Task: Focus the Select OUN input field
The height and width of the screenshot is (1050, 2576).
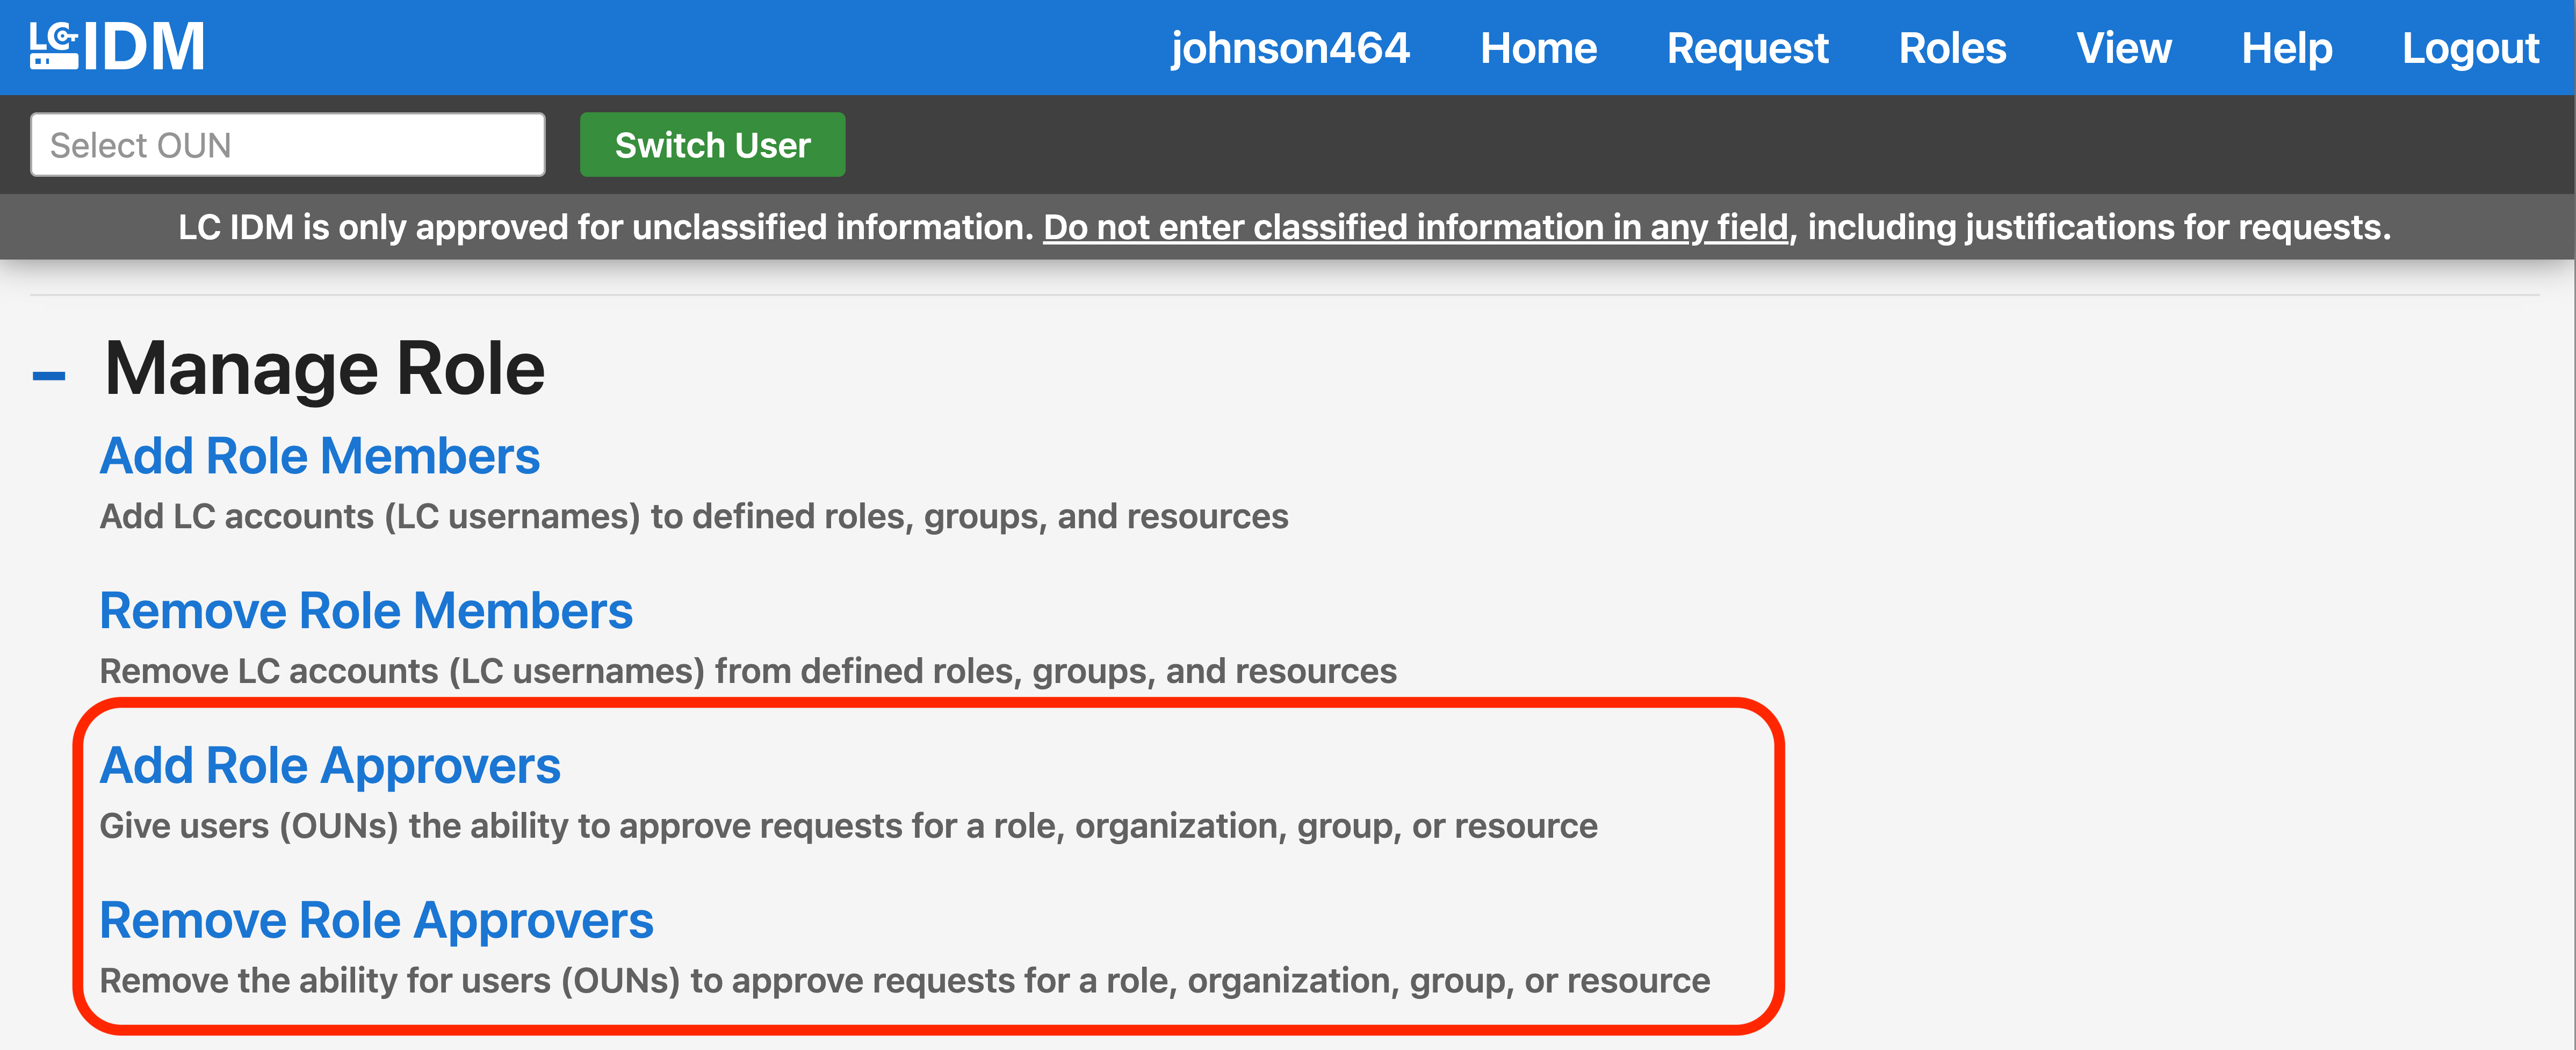Action: click(x=288, y=145)
